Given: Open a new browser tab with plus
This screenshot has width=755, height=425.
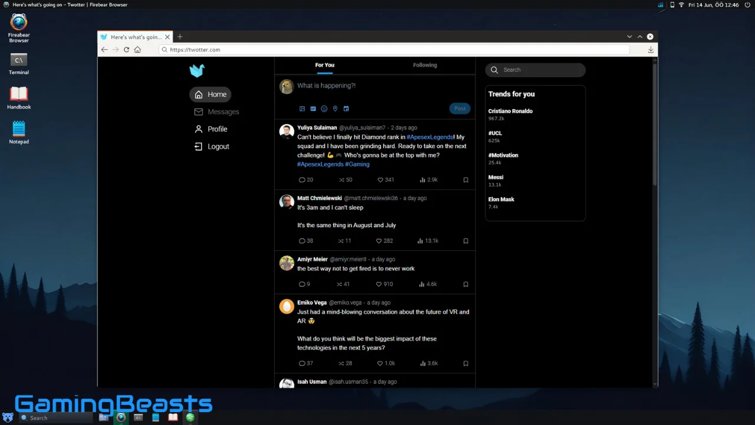Looking at the screenshot, I should coord(180,37).
